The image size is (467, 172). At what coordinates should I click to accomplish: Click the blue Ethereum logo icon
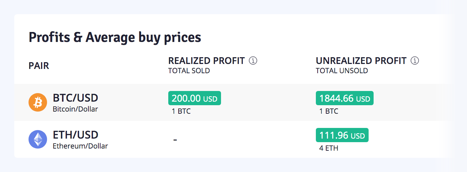(38, 139)
